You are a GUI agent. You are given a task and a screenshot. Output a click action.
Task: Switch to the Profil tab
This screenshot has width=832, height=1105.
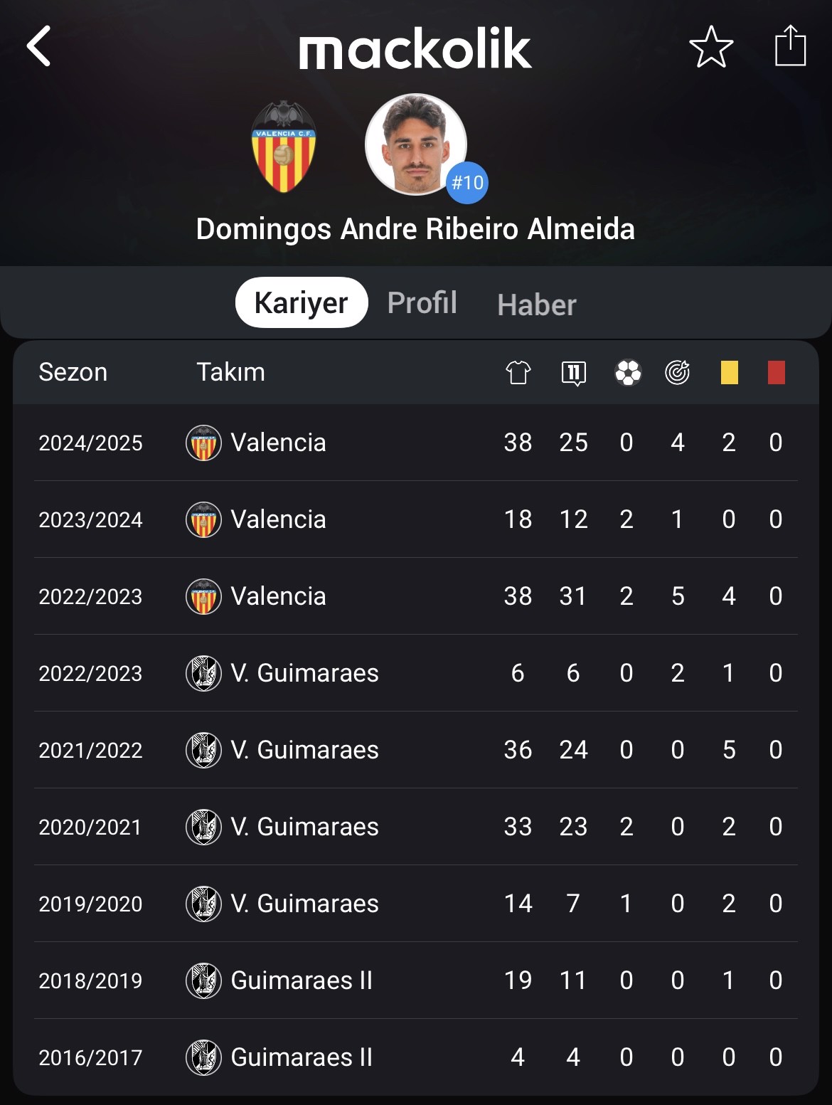(422, 302)
